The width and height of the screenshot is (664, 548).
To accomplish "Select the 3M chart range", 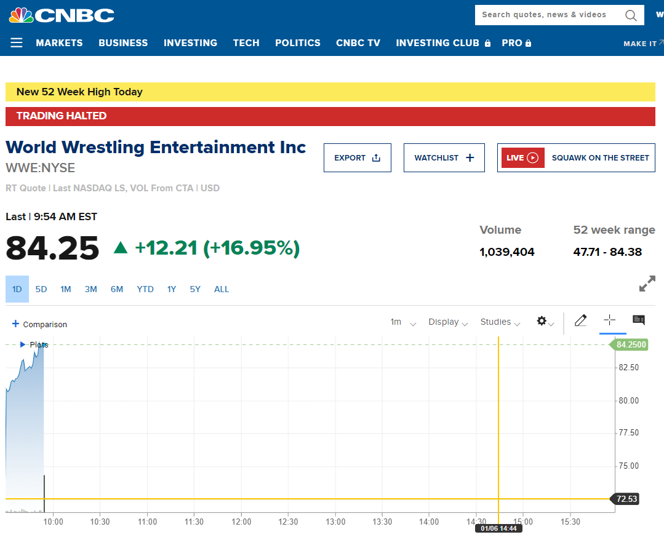I will point(91,289).
